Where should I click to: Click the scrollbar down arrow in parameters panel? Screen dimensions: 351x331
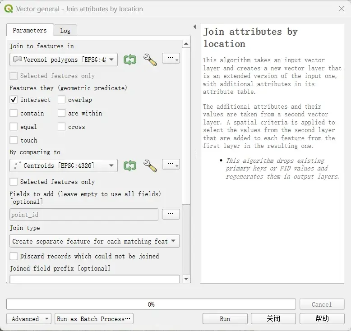(186, 279)
